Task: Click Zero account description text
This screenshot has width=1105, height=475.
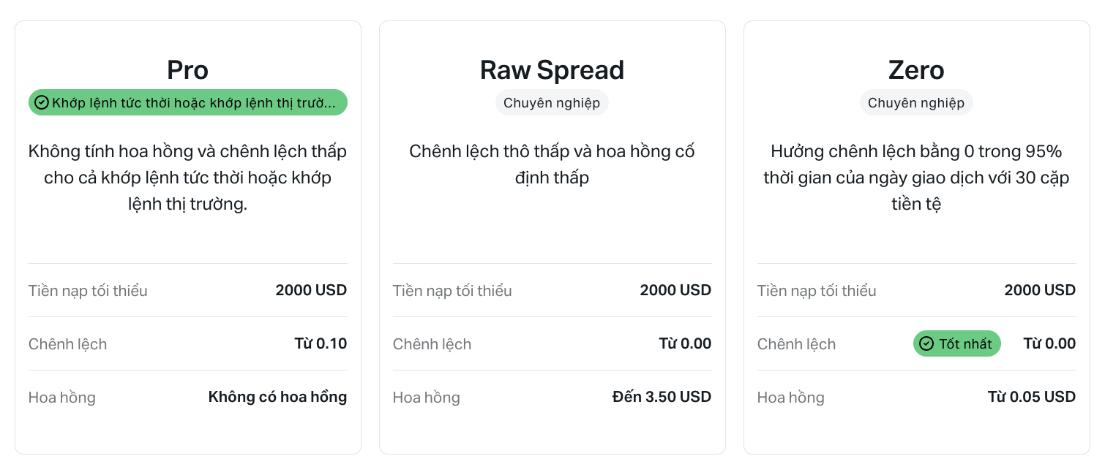Action: click(916, 178)
